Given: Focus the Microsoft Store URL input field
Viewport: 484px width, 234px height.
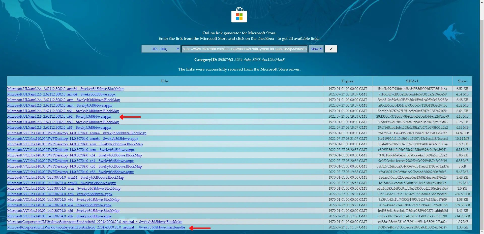Looking at the screenshot, I should [244, 49].
